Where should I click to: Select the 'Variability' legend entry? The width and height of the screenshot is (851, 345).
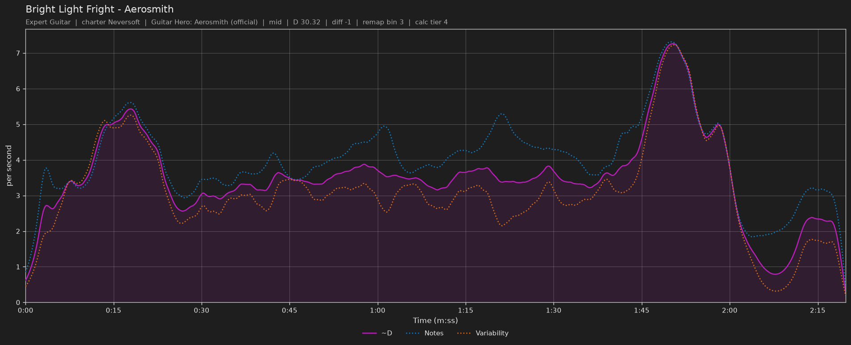pos(483,333)
